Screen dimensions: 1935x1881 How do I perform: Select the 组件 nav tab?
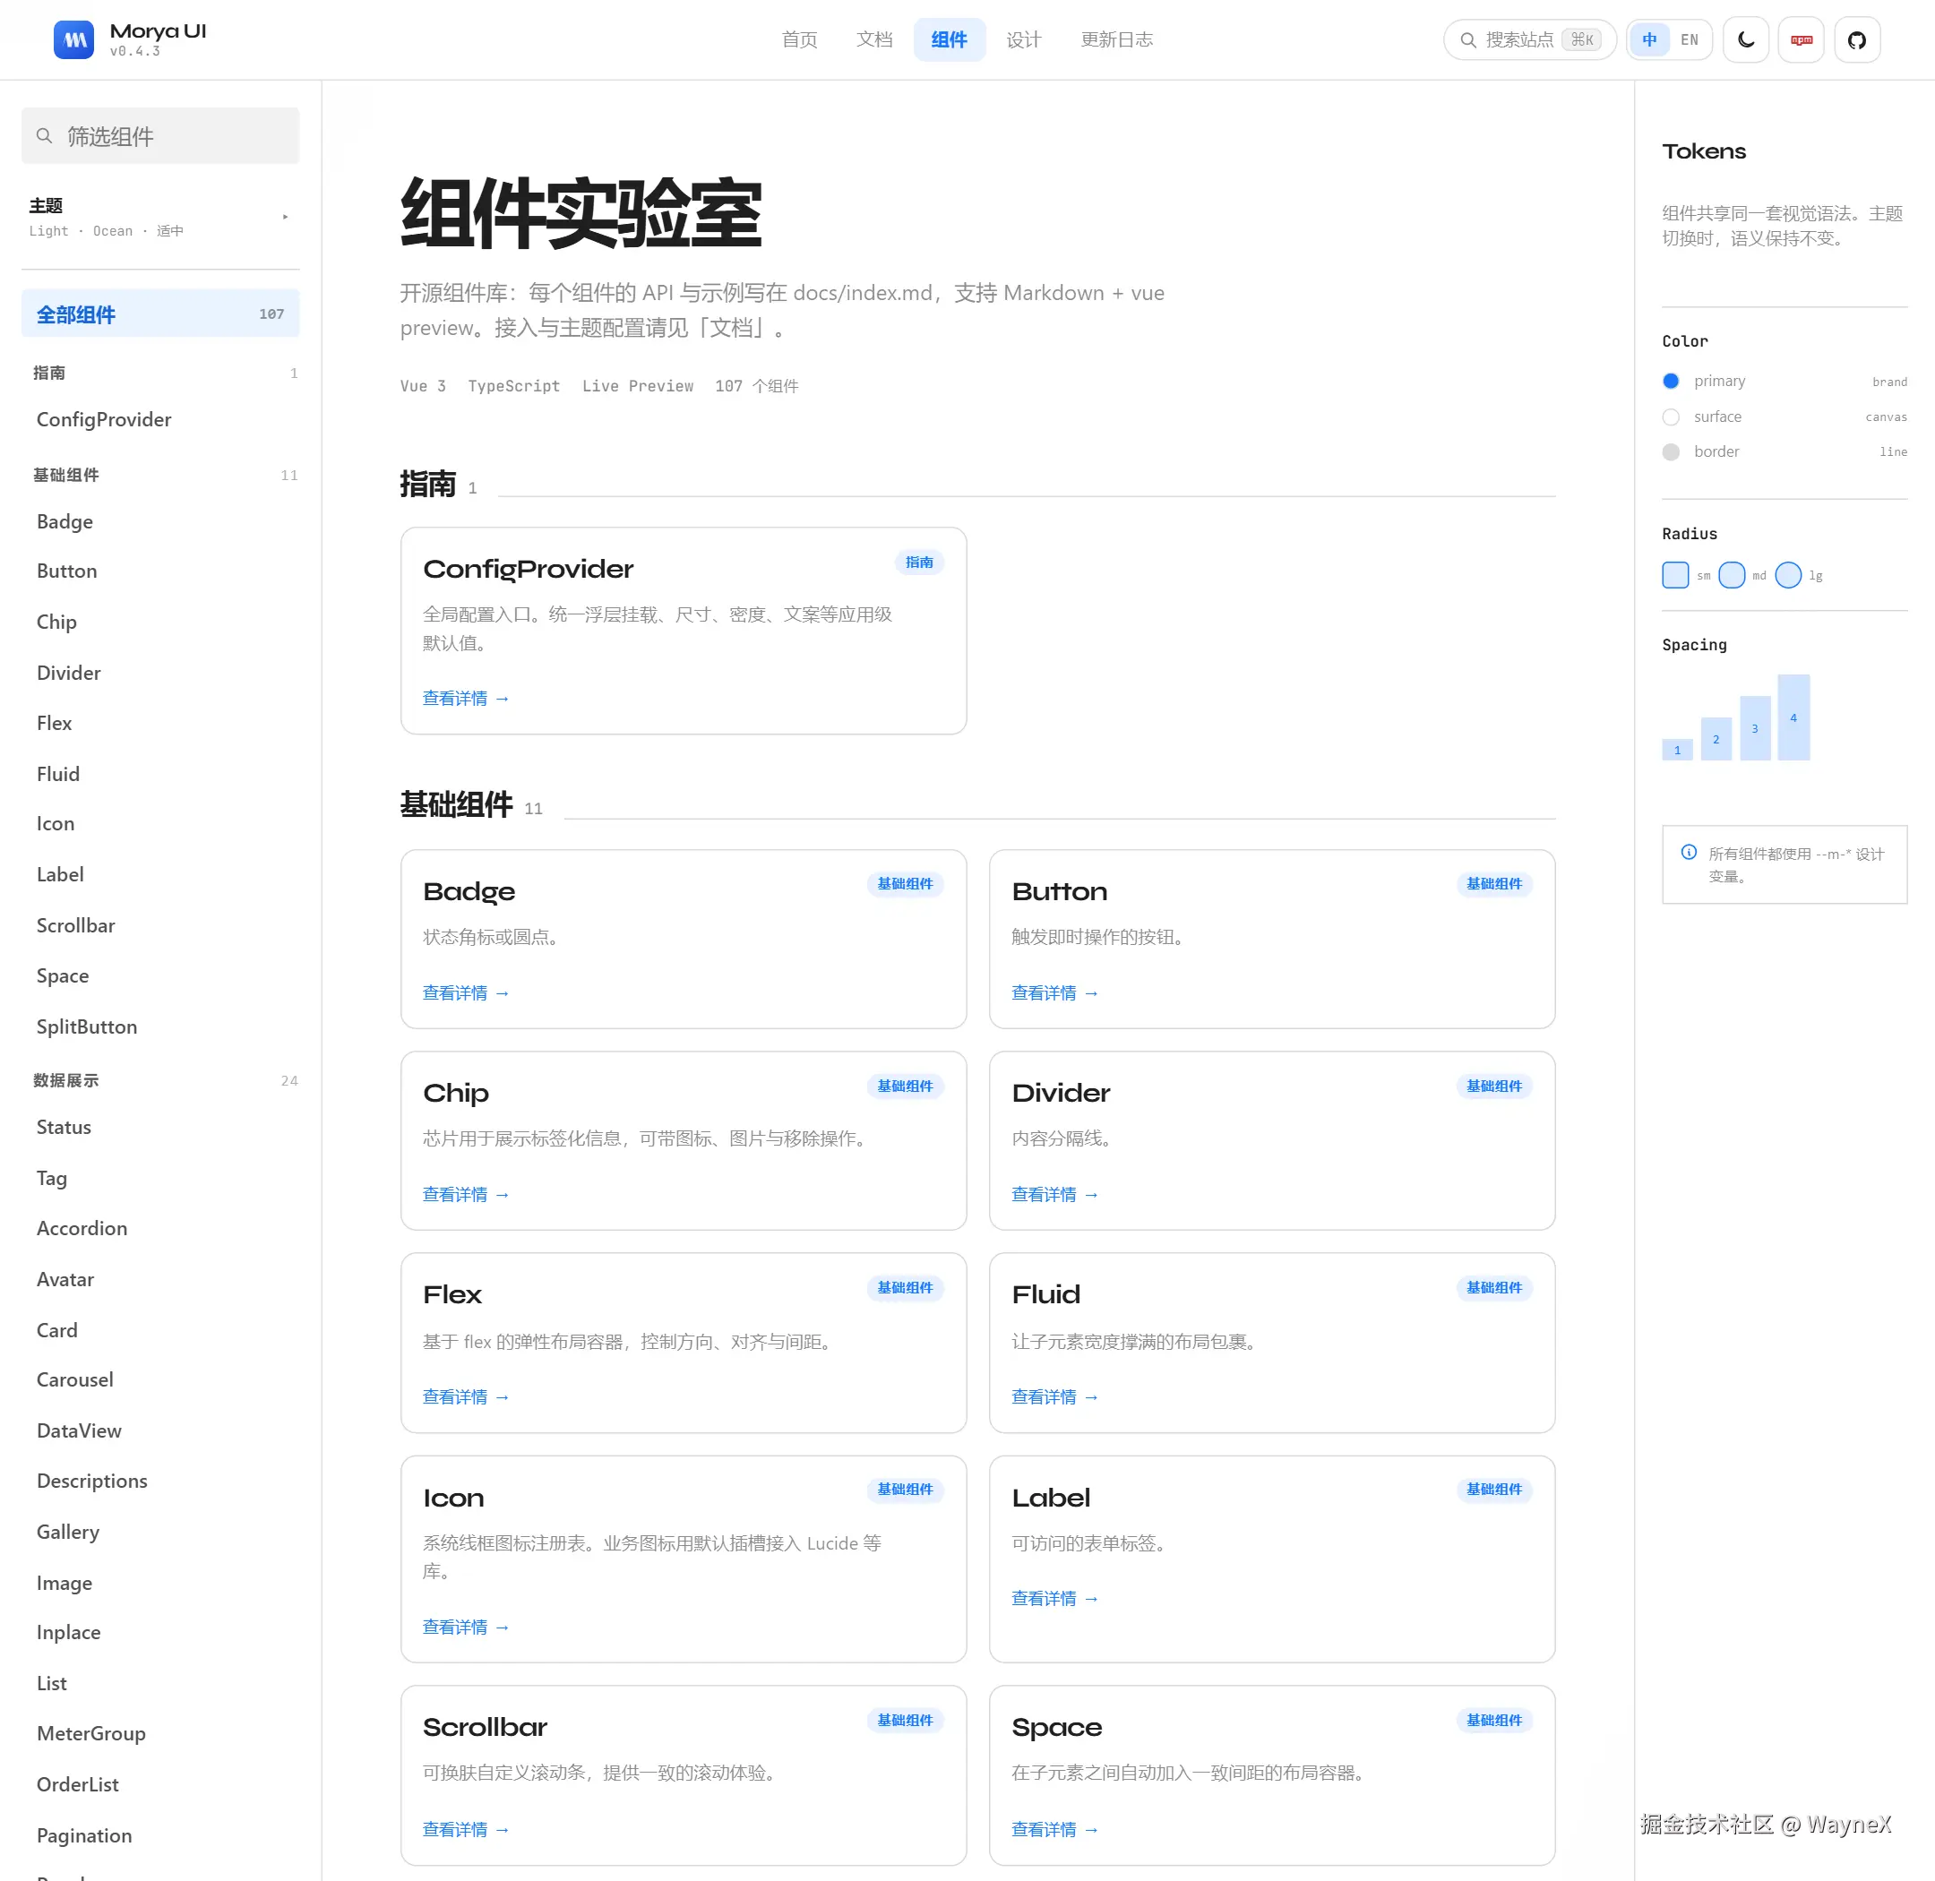coord(949,39)
